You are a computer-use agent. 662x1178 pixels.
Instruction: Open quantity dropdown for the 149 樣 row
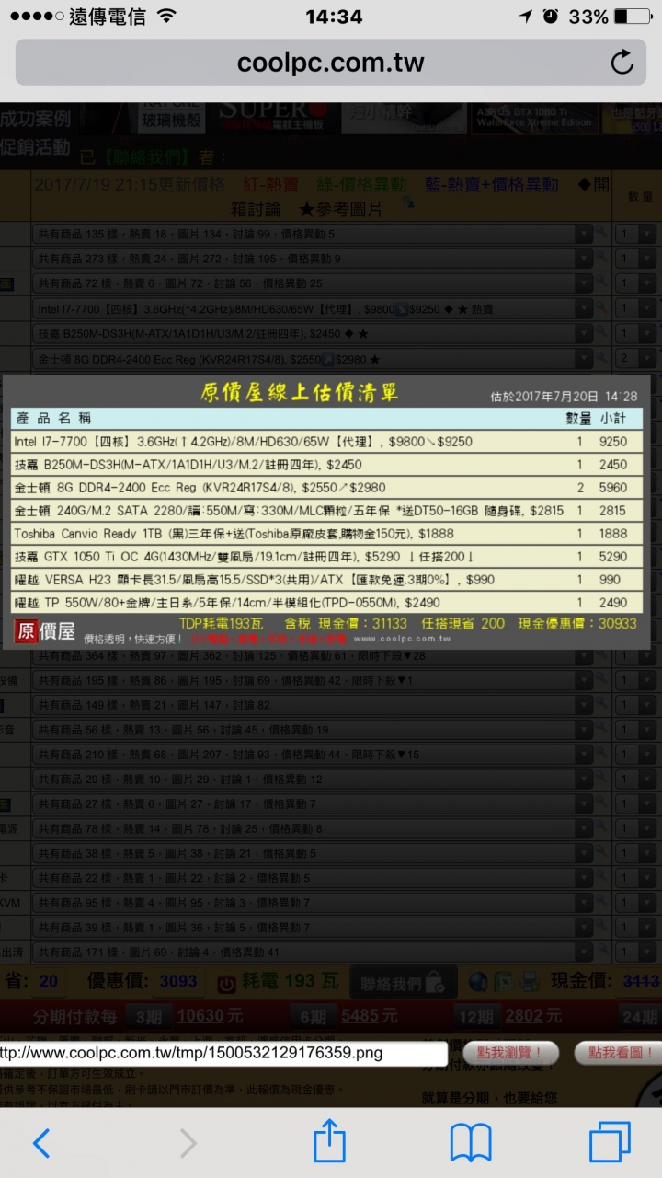[634, 705]
